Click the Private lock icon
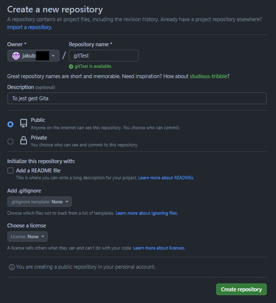This screenshot has width=276, height=303. coord(24,140)
